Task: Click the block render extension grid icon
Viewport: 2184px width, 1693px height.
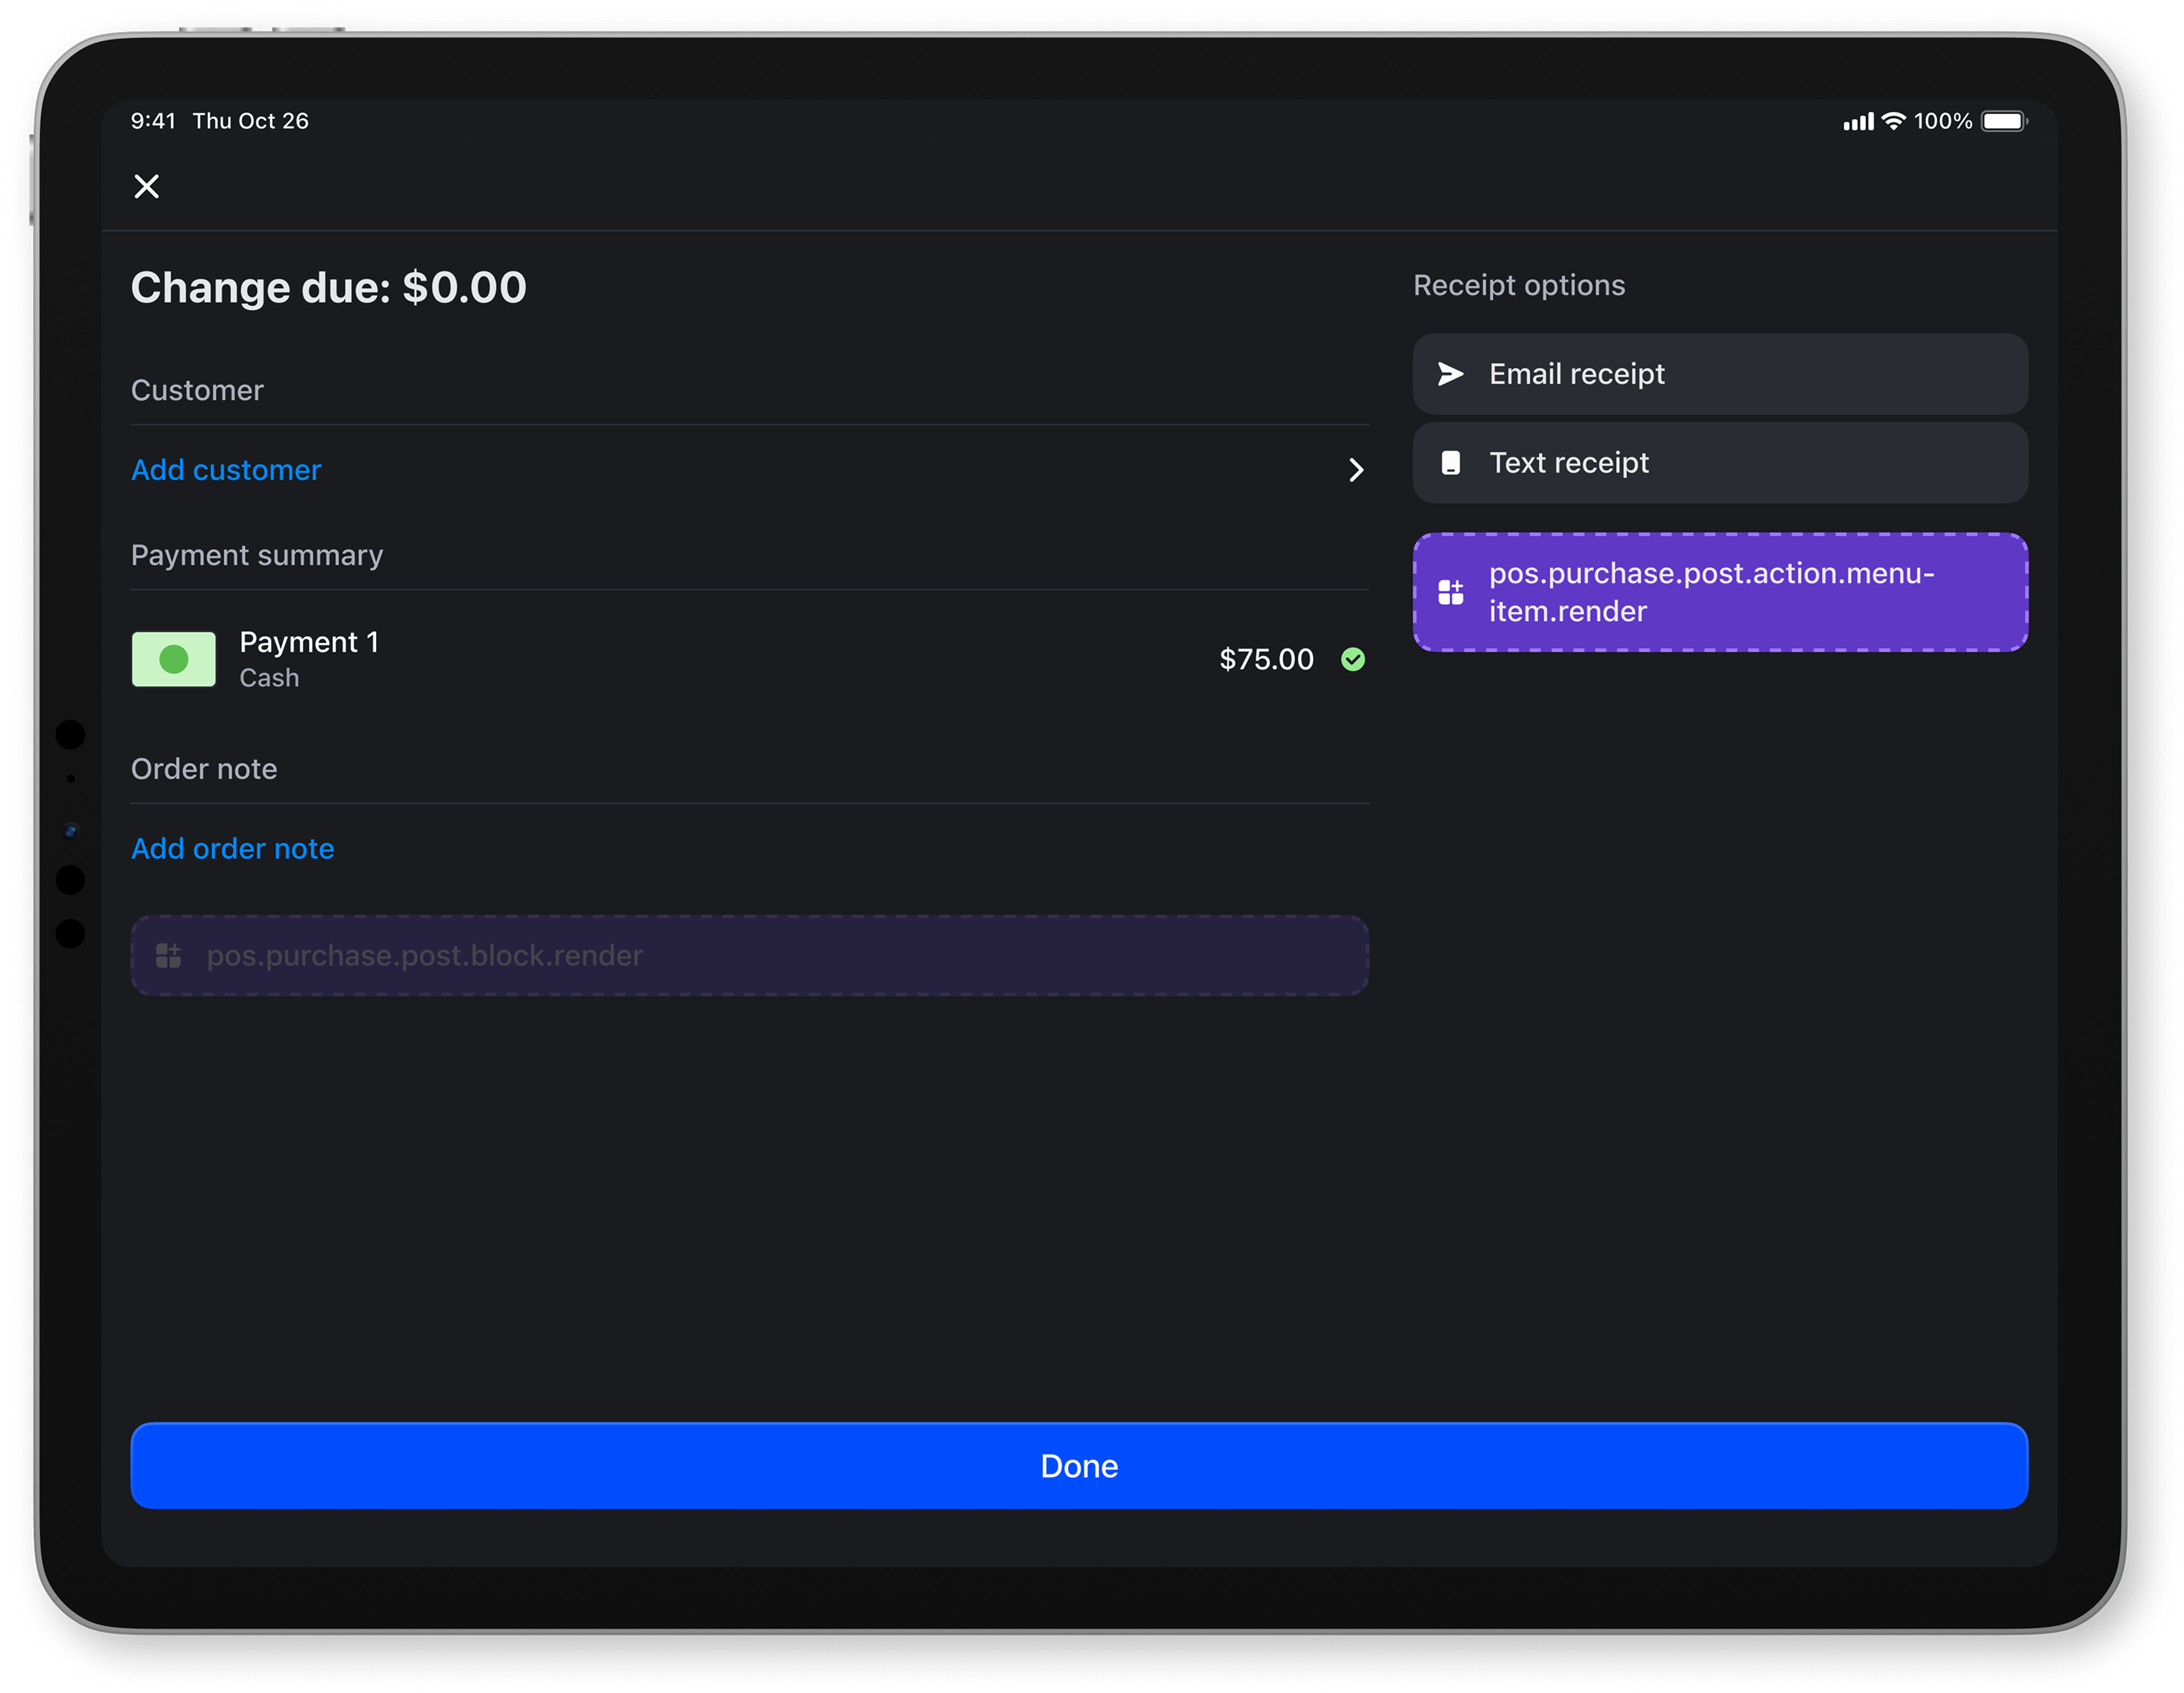Action: 168,956
